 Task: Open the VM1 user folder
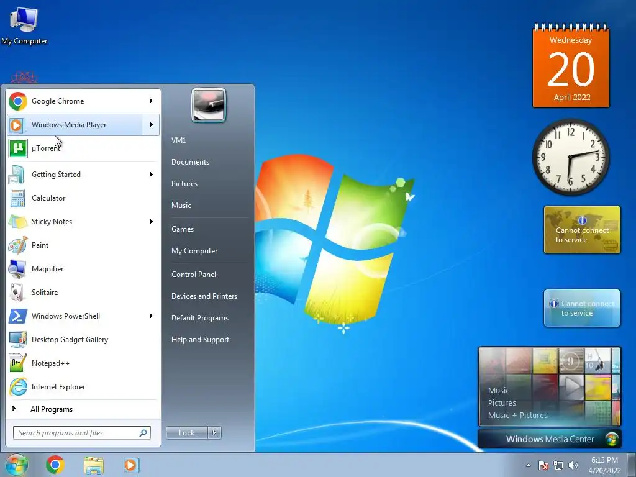[178, 140]
